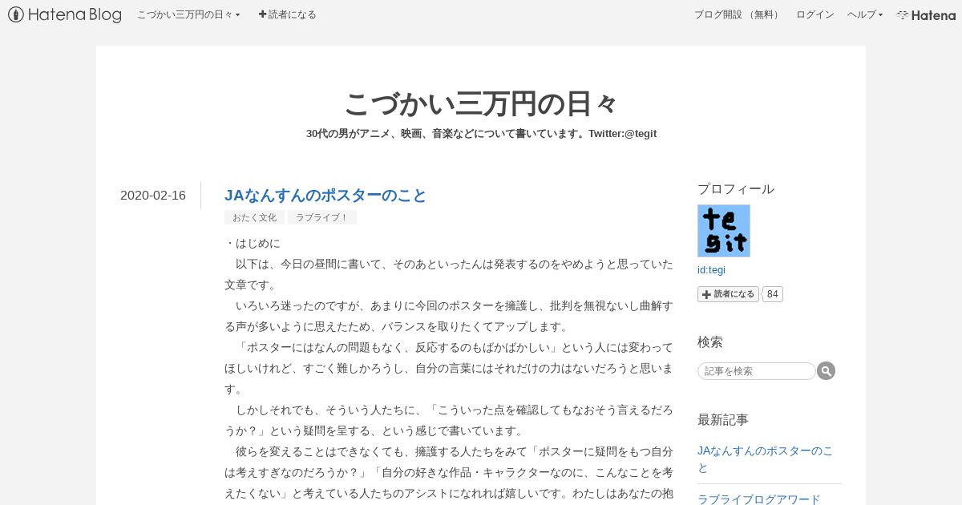Viewport: 962px width, 505px height.
Task: Select the おたく文化 category tag
Action: pos(254,217)
